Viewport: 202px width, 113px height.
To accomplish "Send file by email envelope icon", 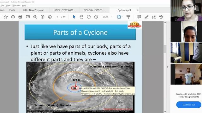I will coord(28,17).
